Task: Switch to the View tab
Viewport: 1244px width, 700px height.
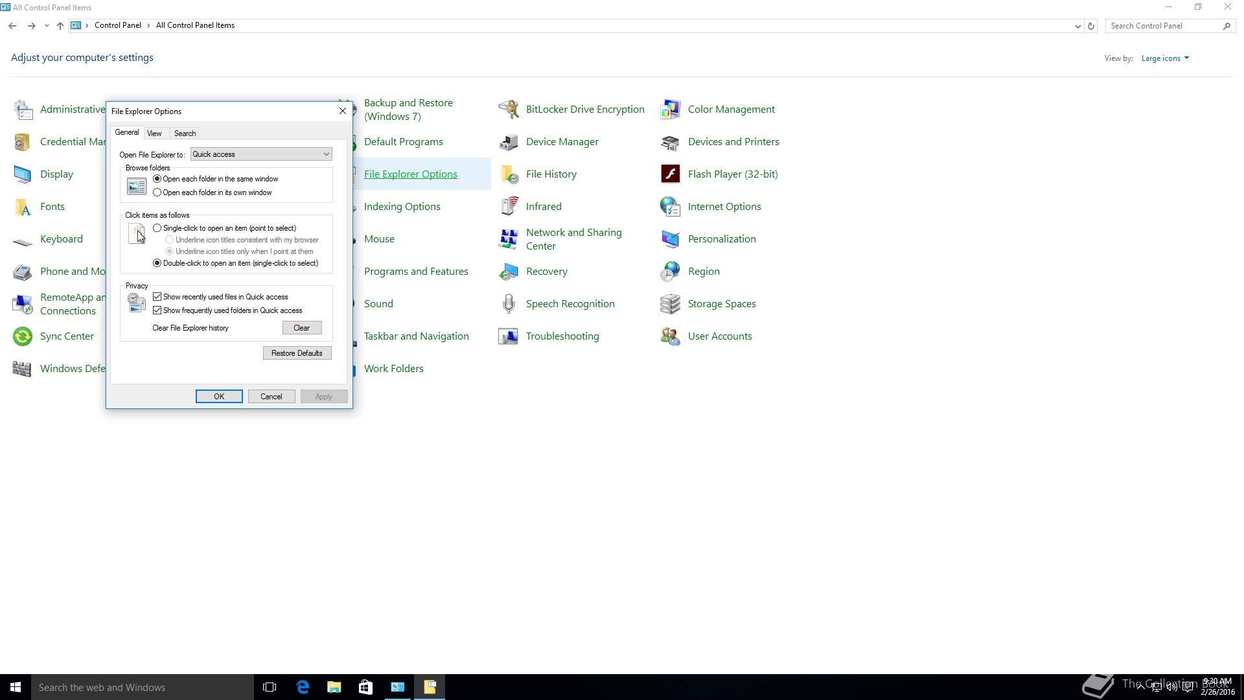Action: [x=154, y=134]
